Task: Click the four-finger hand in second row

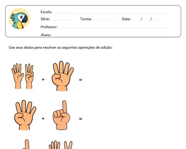Action: [x=25, y=115]
